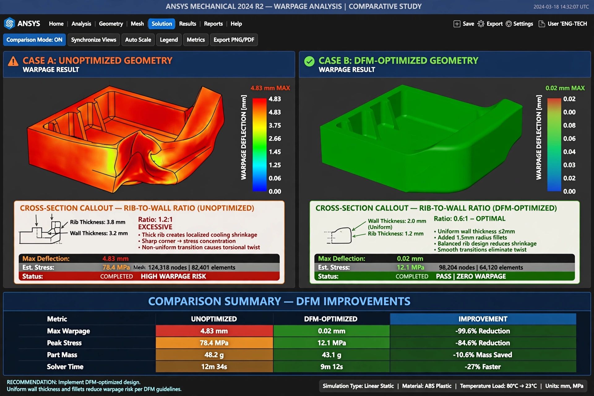Click Ratio: 0.6:1 – OPTIMAL text
This screenshot has width=594, height=396.
tap(469, 218)
